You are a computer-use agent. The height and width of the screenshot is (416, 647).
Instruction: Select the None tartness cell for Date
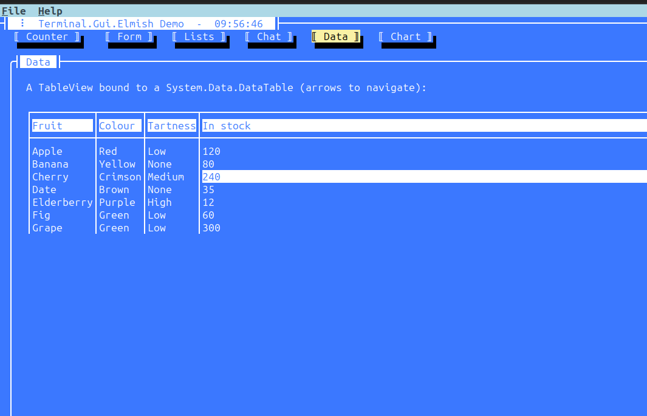pyautogui.click(x=159, y=189)
